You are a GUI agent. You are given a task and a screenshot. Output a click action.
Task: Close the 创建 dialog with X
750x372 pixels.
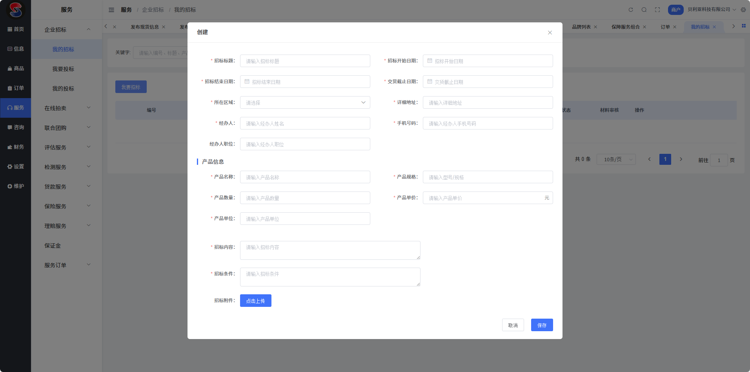click(x=550, y=33)
